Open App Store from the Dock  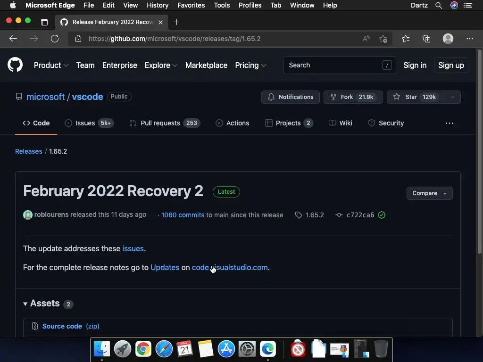tap(226, 349)
